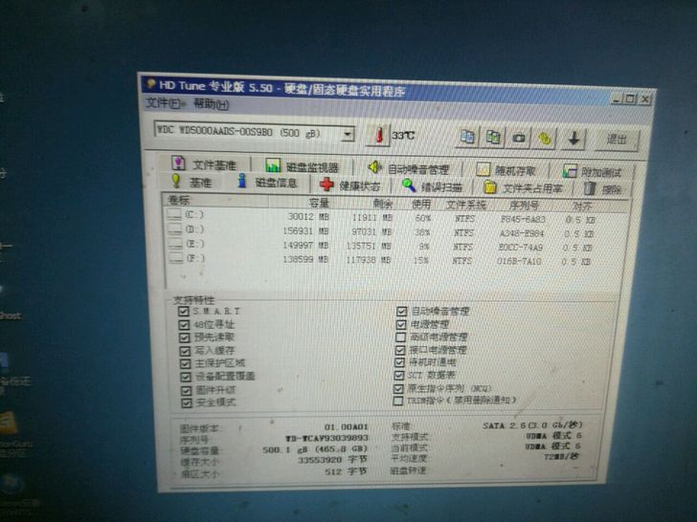Toggle the 待机时通电 checkbox
The width and height of the screenshot is (697, 522).
(x=399, y=362)
